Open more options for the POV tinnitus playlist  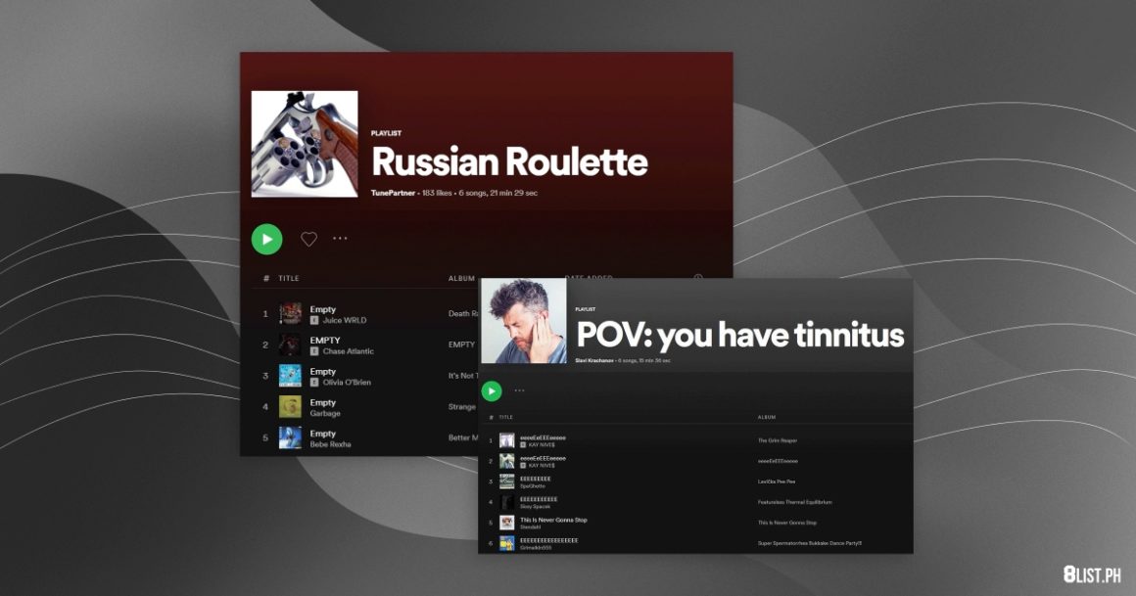click(x=519, y=390)
